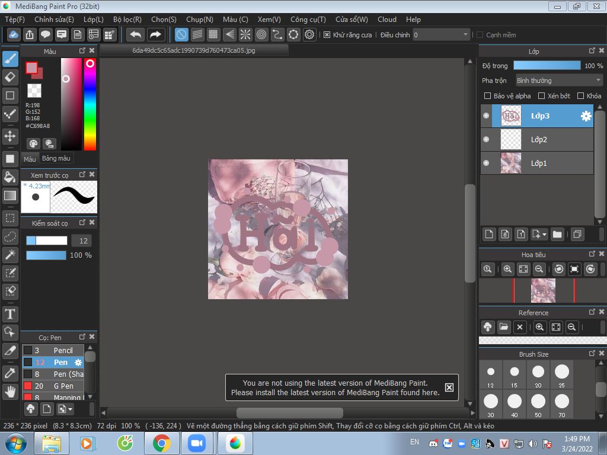Select the Brush tool in left toolbar

[x=11, y=59]
